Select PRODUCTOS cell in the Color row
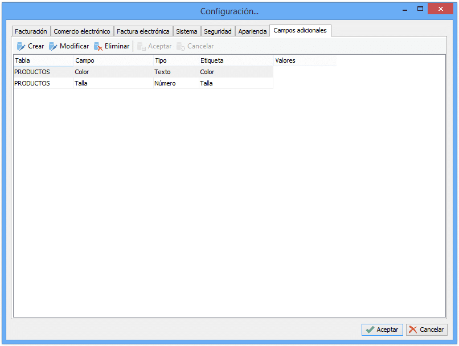459x346 pixels. [x=44, y=72]
